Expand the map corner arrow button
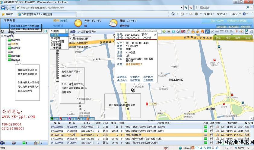The height and width of the screenshot is (150, 254). tap(252, 118)
